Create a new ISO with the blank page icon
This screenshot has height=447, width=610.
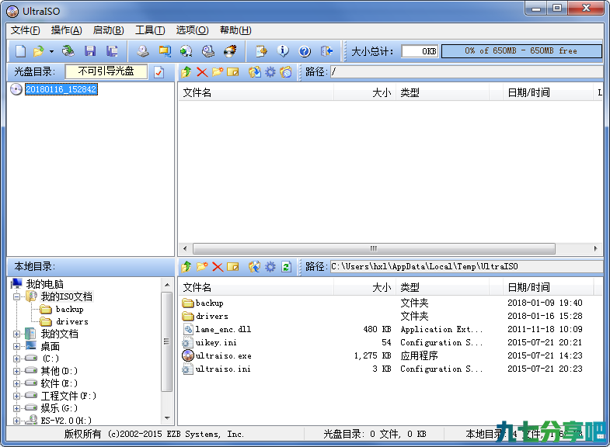pyautogui.click(x=20, y=51)
